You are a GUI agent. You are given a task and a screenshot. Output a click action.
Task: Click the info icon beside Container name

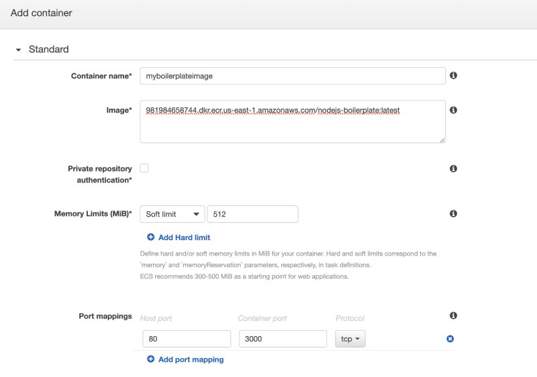pos(453,75)
